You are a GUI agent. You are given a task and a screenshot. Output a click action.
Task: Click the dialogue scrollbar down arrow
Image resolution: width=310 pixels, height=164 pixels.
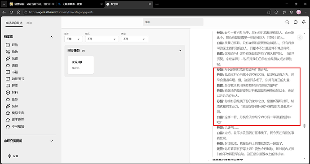305,158
